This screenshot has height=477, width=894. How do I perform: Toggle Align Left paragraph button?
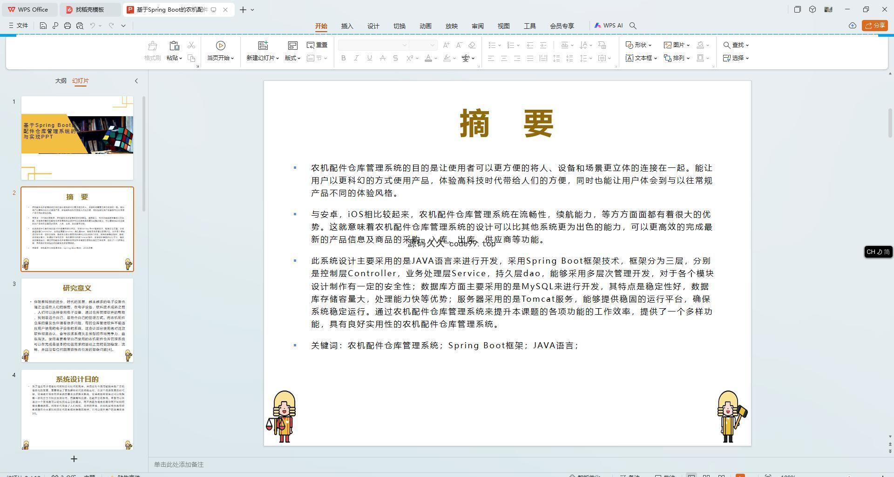pos(491,58)
